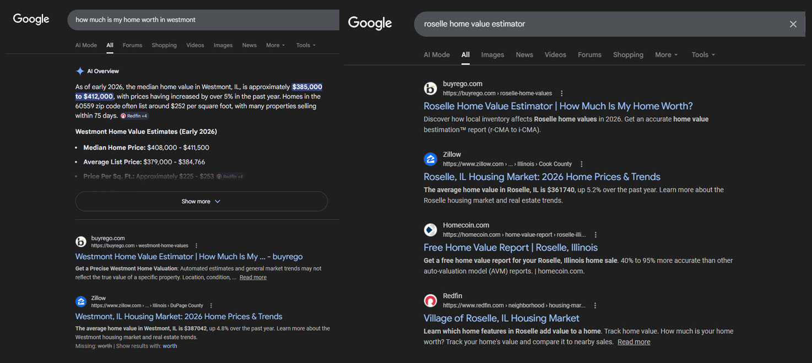812x363 pixels.
Task: Open More dropdown in Westmont search tabs
Action: tap(275, 45)
